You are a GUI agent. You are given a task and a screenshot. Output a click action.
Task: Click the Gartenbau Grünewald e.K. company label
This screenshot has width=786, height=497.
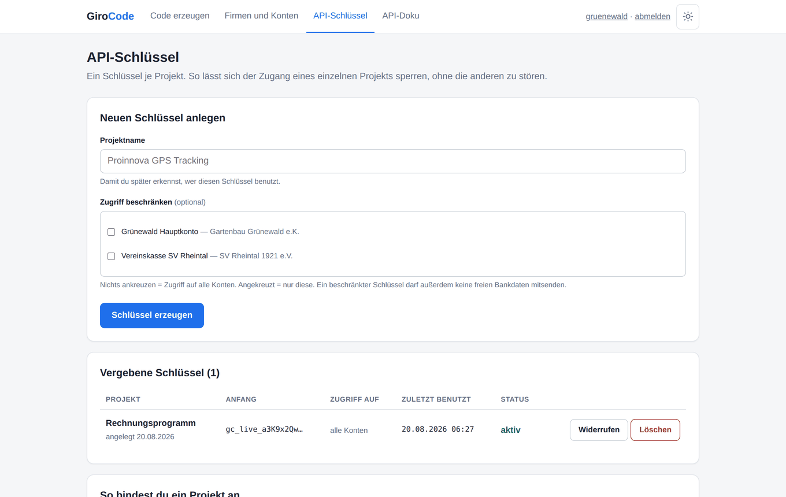tap(254, 232)
